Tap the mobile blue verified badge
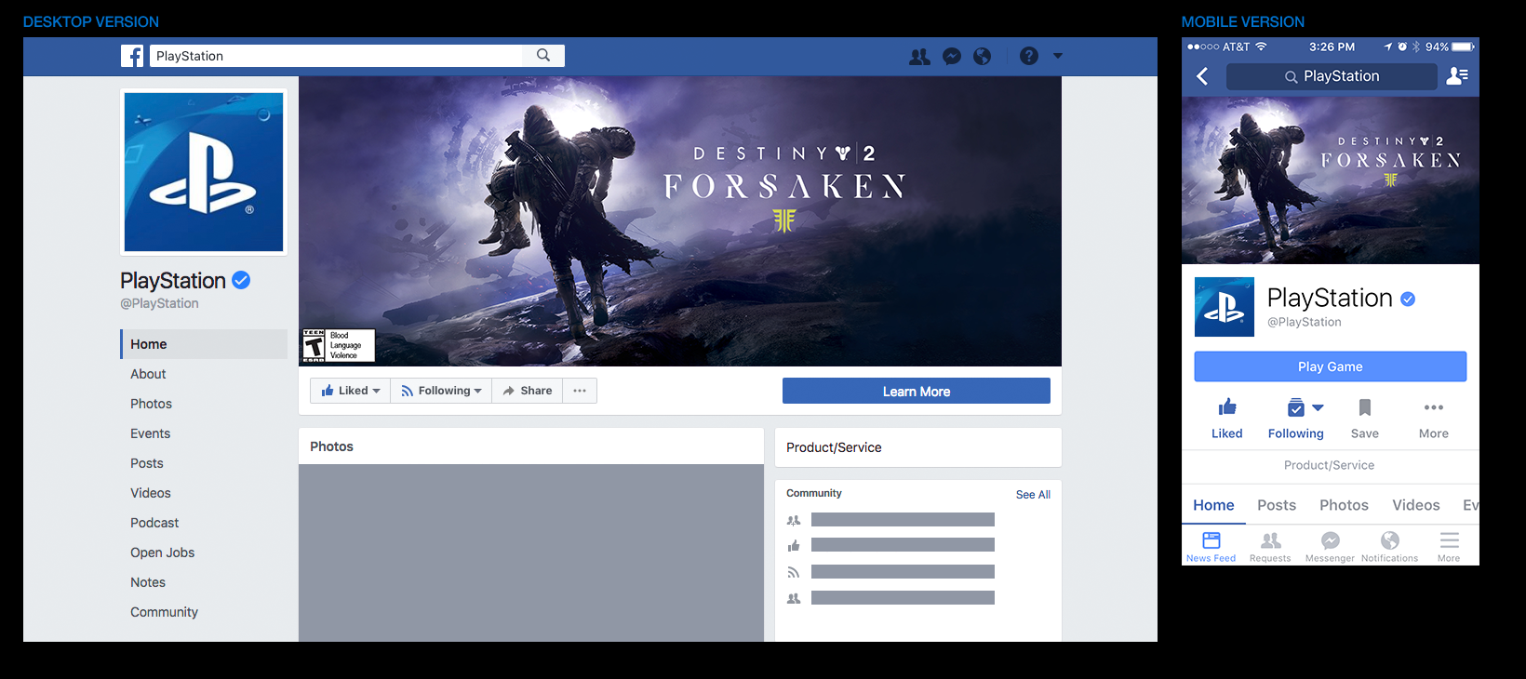 click(1408, 299)
